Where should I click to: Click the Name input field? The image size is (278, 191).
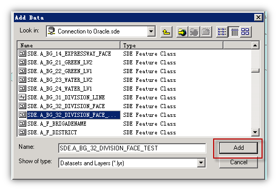pyautogui.click(x=132, y=148)
